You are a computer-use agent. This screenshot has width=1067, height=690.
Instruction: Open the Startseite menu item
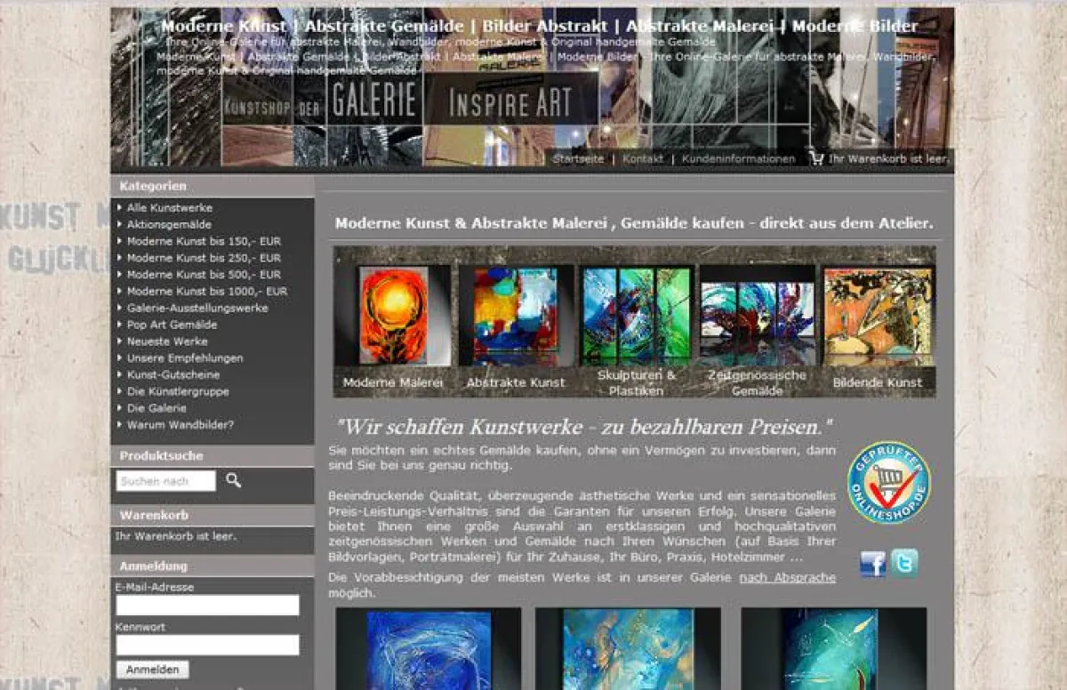pyautogui.click(x=579, y=159)
